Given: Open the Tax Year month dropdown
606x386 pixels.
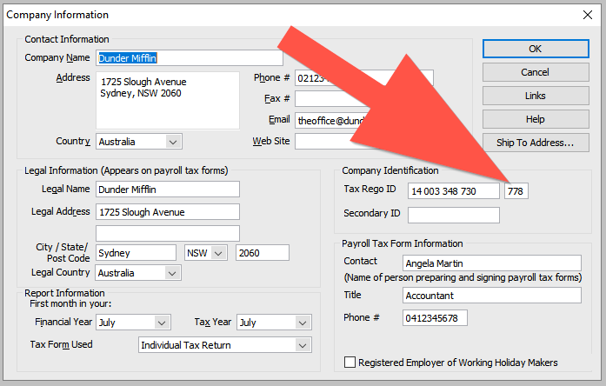Looking at the screenshot, I should 303,323.
